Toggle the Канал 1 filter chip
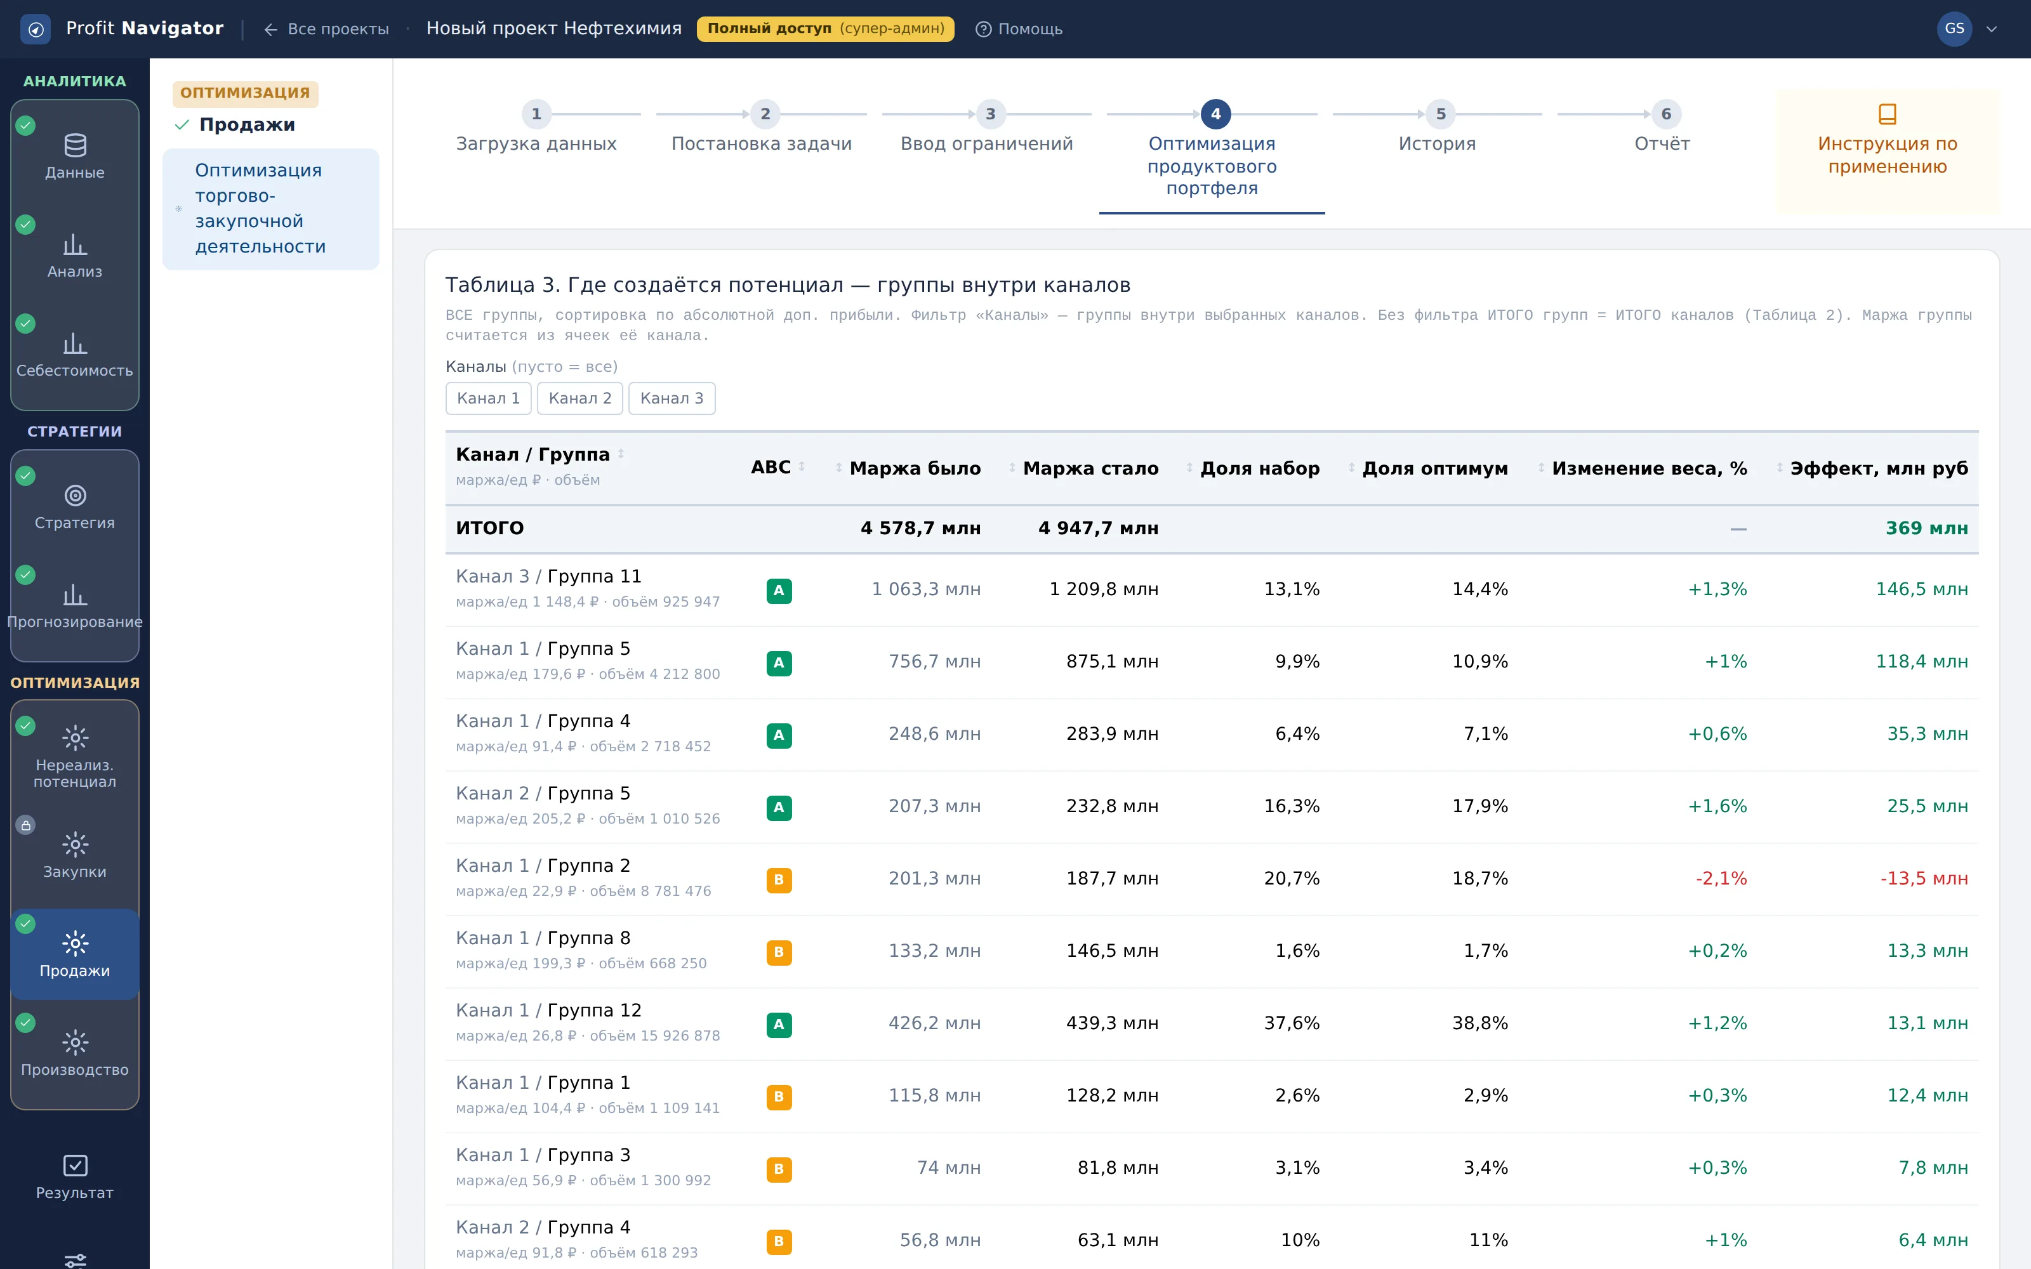Screen dimensions: 2031x1269 pyautogui.click(x=489, y=398)
